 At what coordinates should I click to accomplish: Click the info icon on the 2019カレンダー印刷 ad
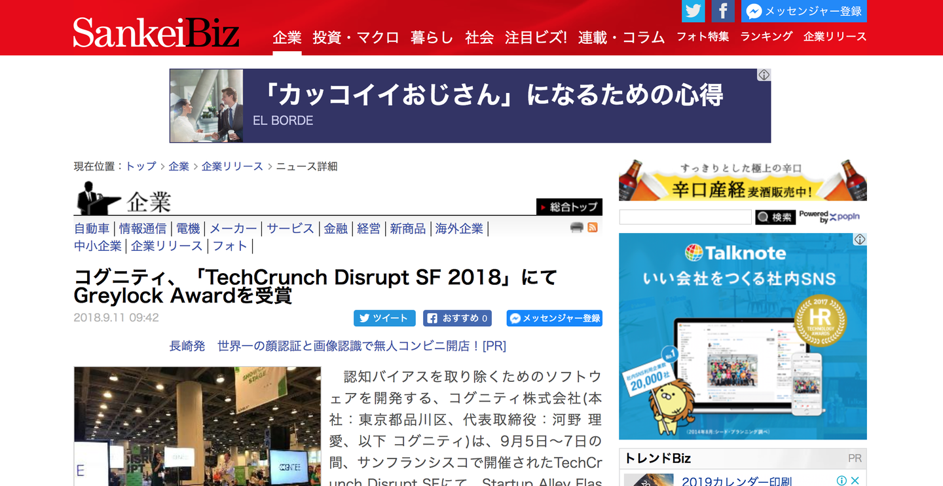coord(841,481)
